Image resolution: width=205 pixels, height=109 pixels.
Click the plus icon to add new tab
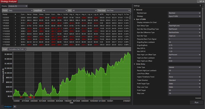click(15, 107)
